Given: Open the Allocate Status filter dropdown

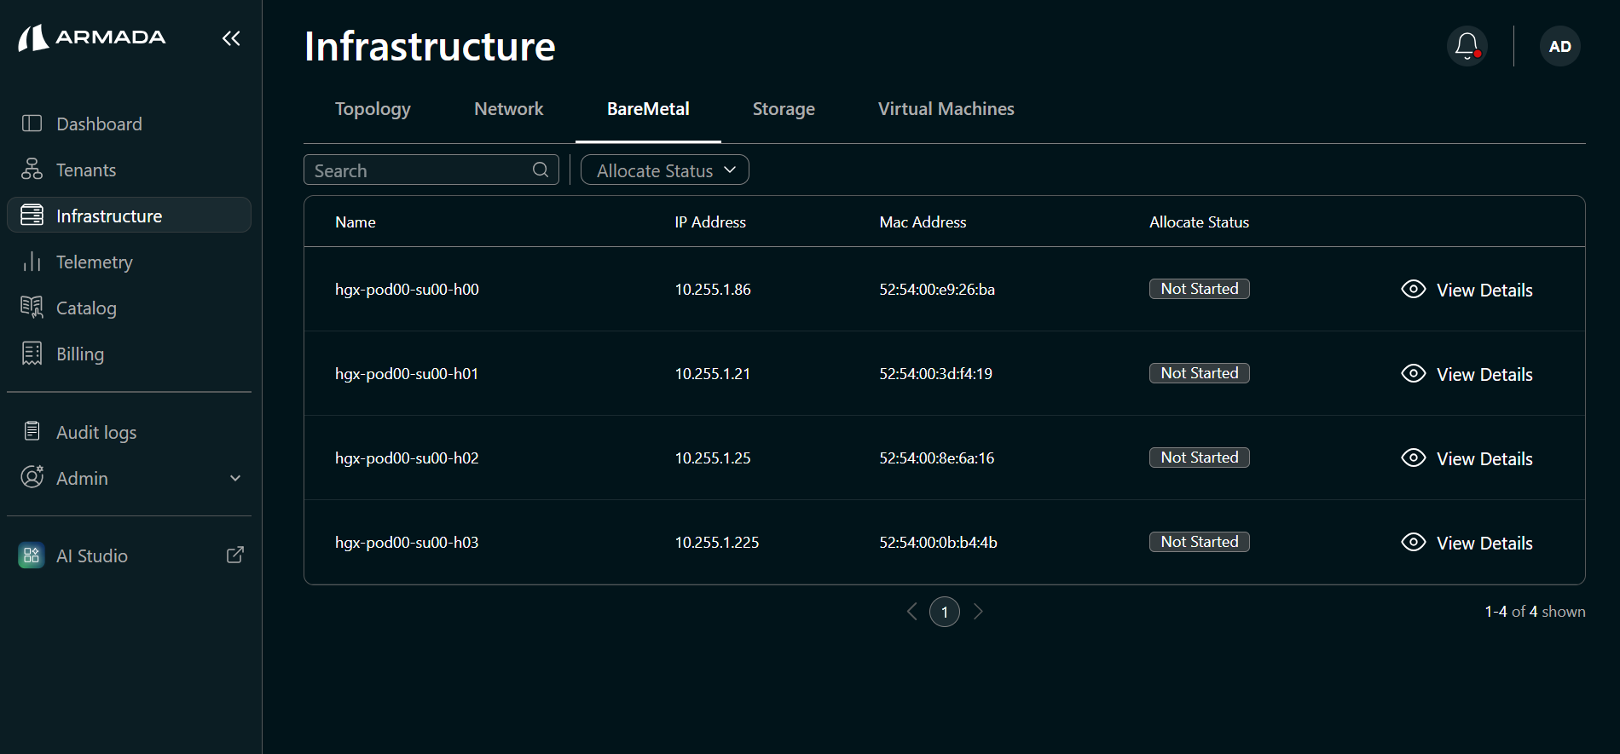Looking at the screenshot, I should (665, 170).
